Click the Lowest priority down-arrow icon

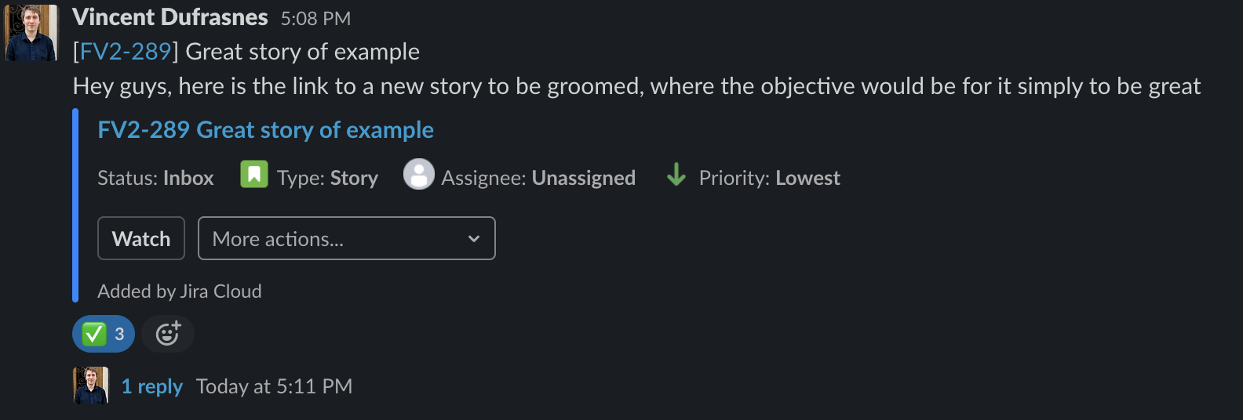(676, 175)
